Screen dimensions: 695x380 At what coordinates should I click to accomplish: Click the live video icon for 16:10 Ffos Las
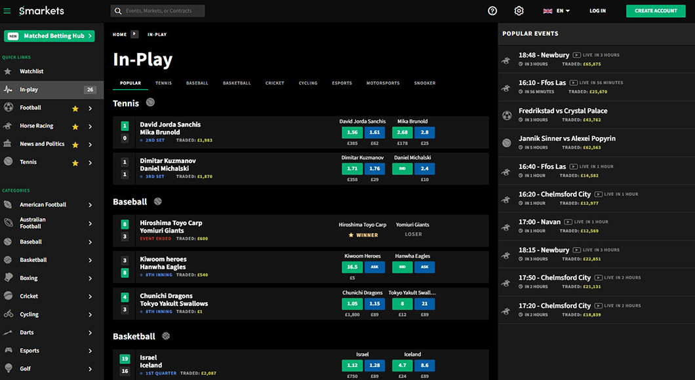tap(574, 83)
